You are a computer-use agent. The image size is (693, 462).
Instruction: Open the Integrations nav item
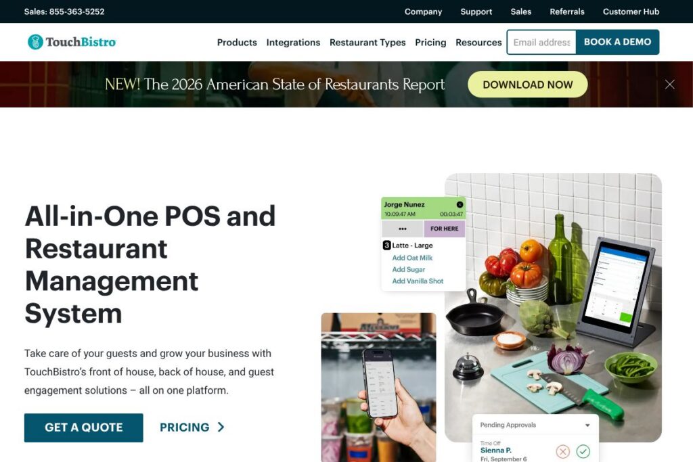click(x=293, y=43)
